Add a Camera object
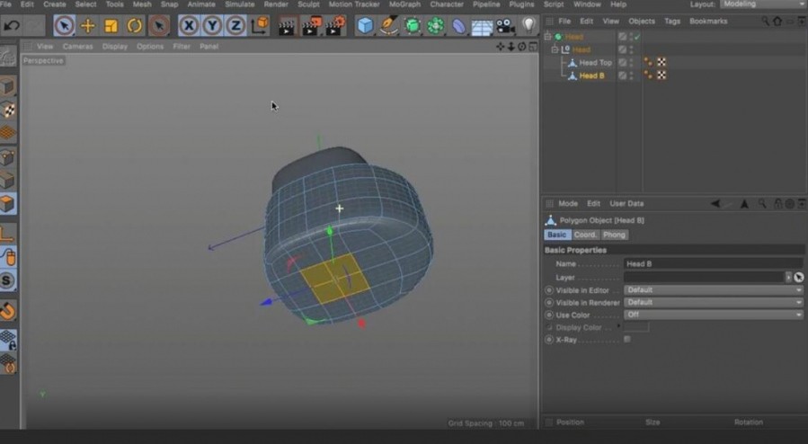This screenshot has height=444, width=808. coord(505,25)
